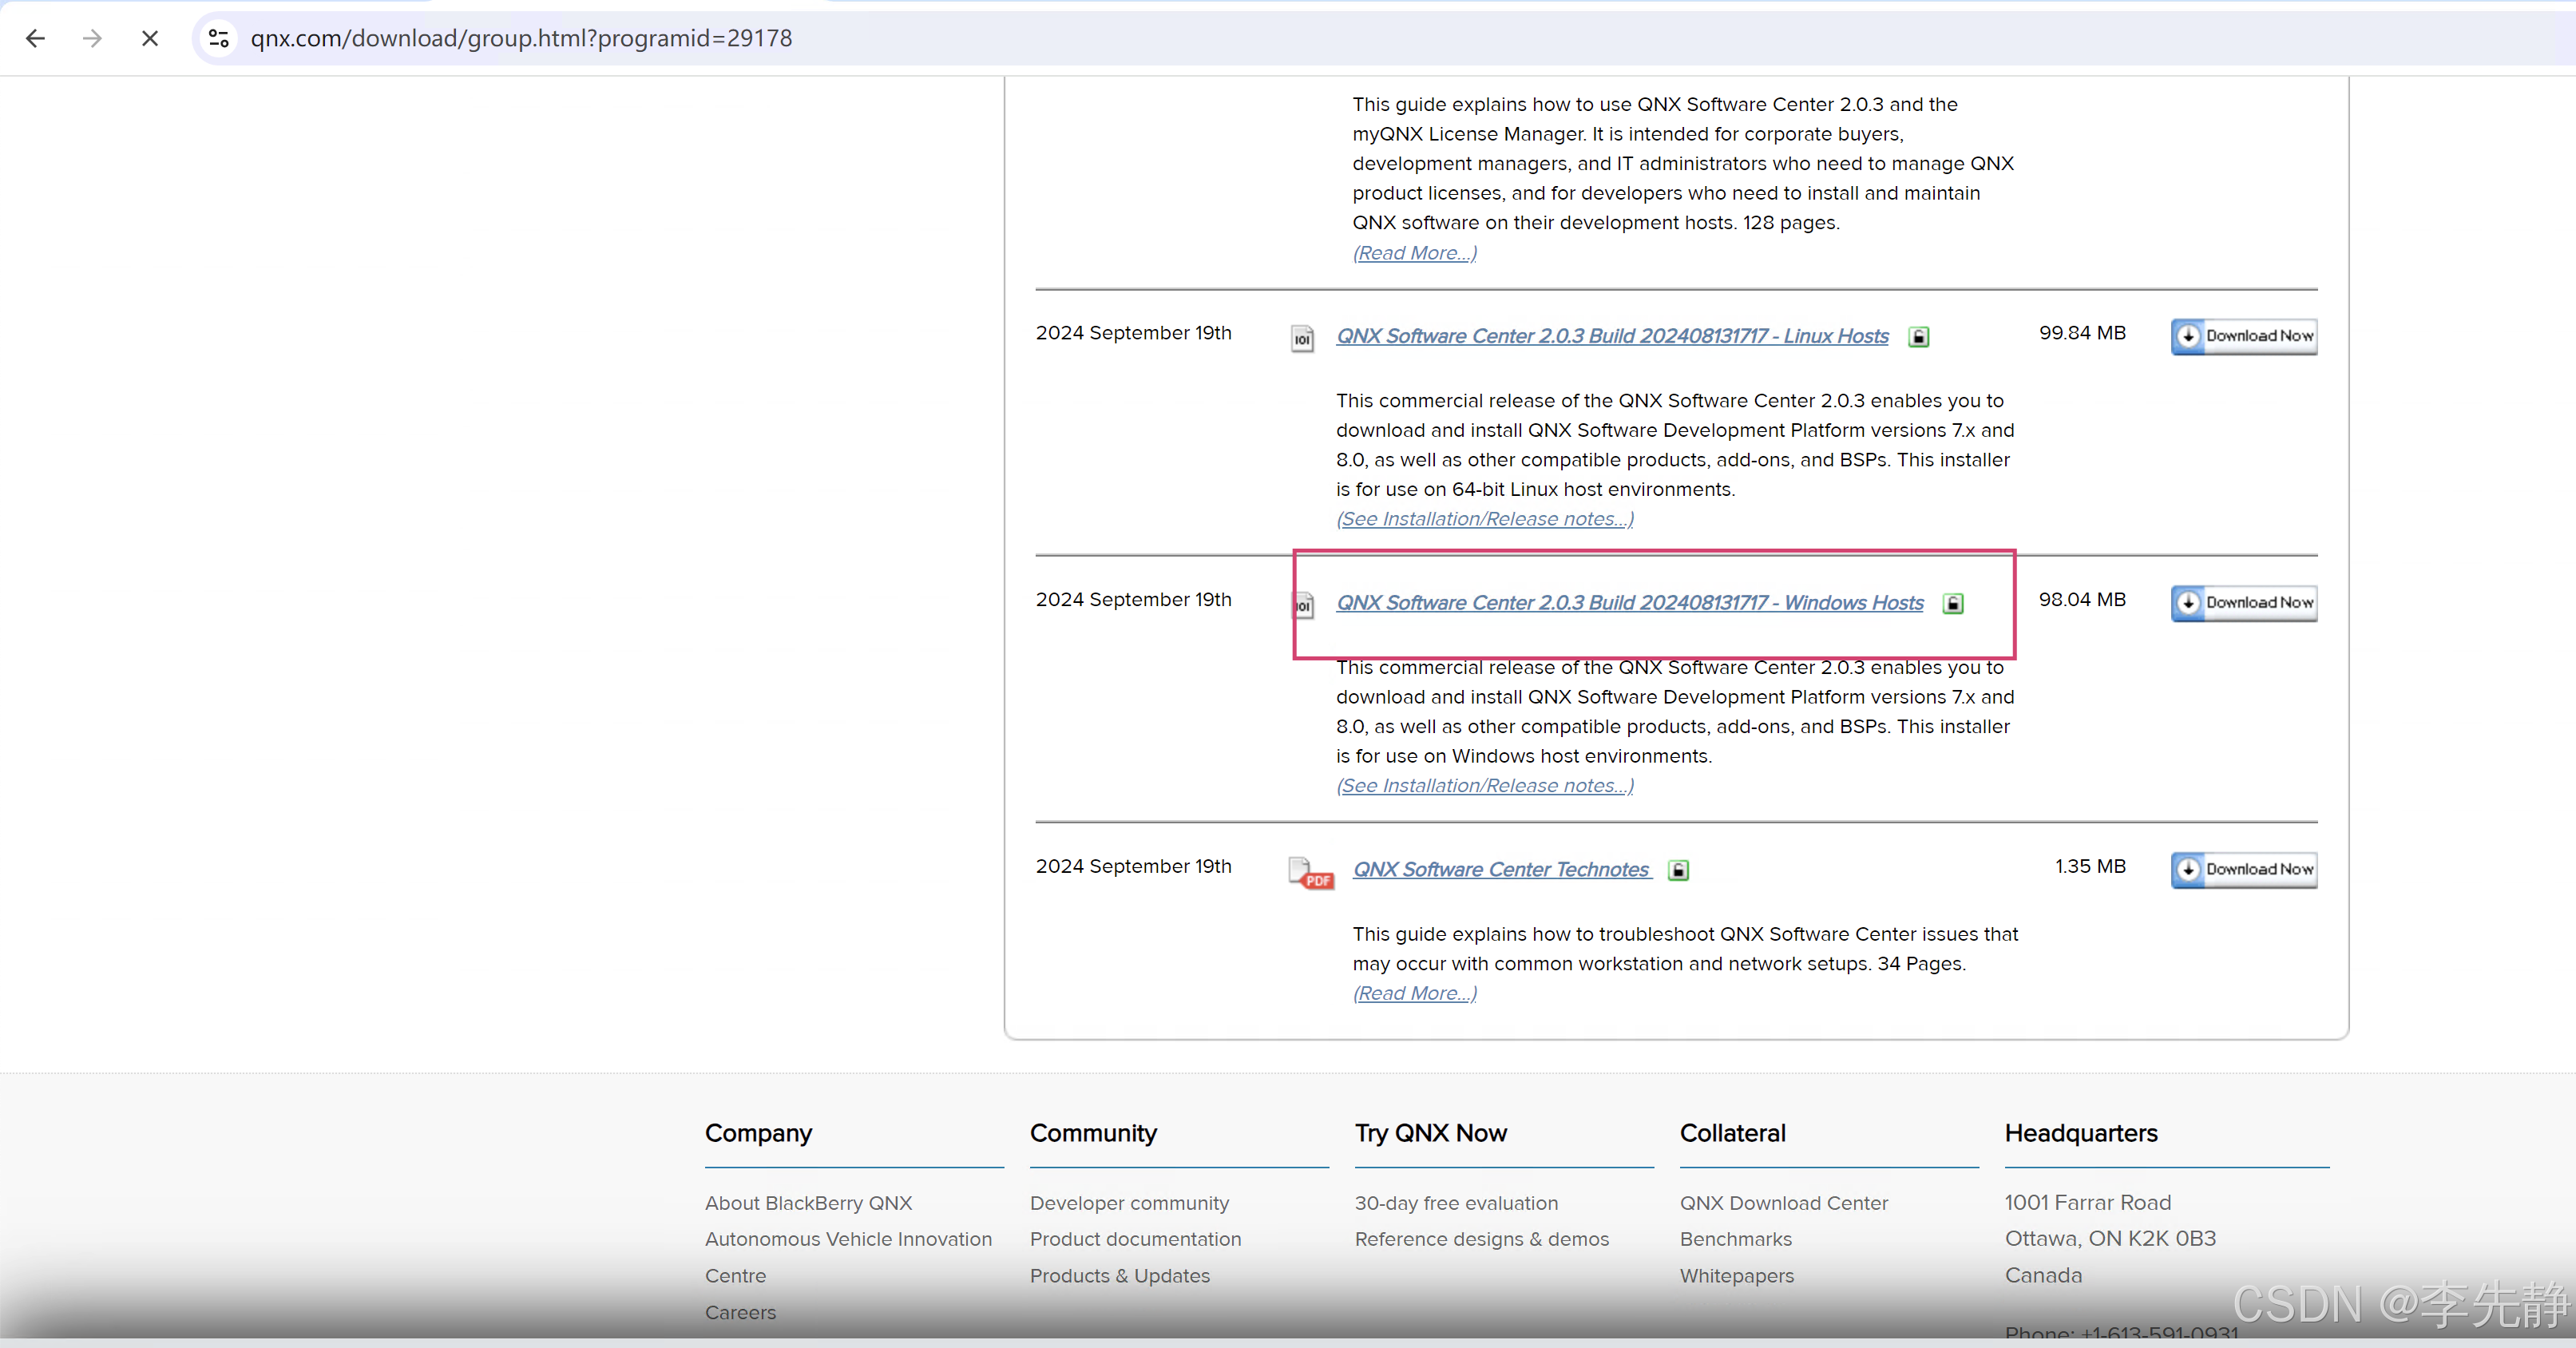Open 30-day free evaluation footer link
The width and height of the screenshot is (2576, 1348).
click(1456, 1203)
